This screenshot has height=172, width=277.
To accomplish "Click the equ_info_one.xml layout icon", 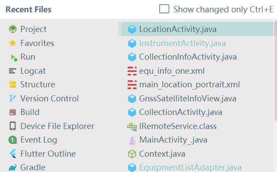I will [132, 71].
